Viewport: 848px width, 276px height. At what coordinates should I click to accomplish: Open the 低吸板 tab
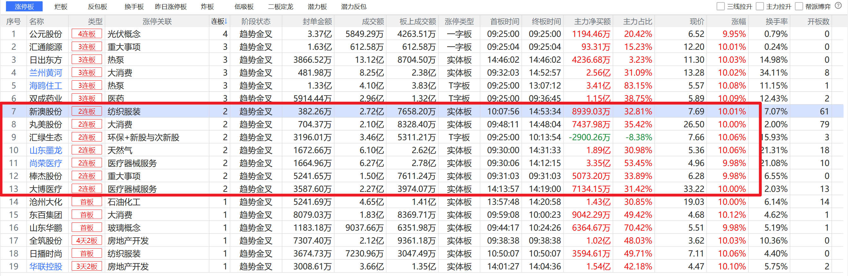click(x=244, y=7)
